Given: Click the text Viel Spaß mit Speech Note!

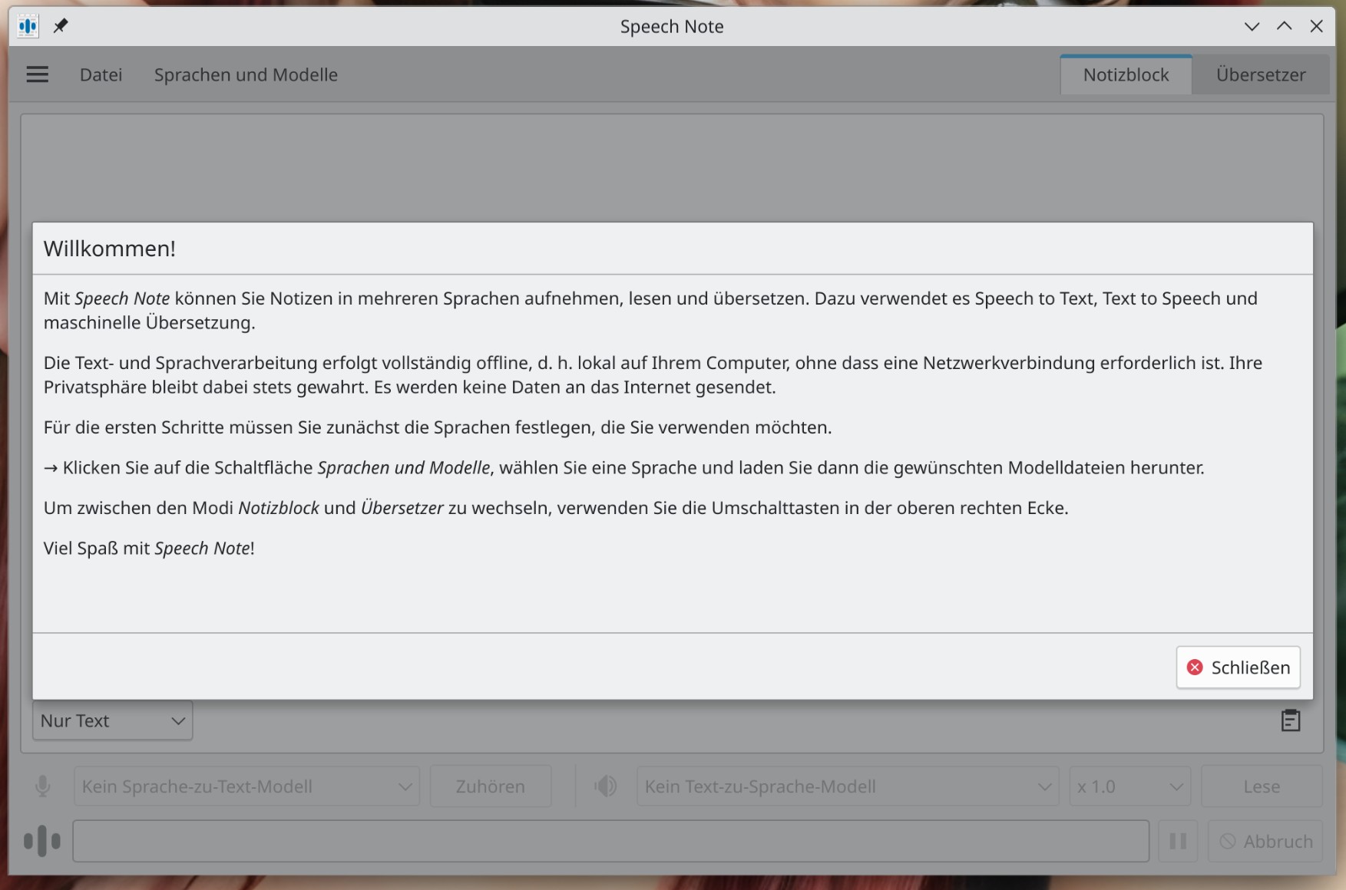Looking at the screenshot, I should pos(149,548).
